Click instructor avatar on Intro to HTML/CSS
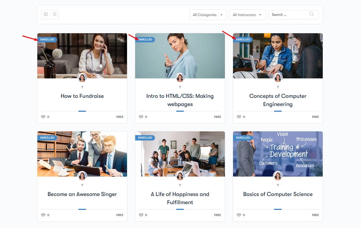This screenshot has height=228, width=361. point(180,77)
